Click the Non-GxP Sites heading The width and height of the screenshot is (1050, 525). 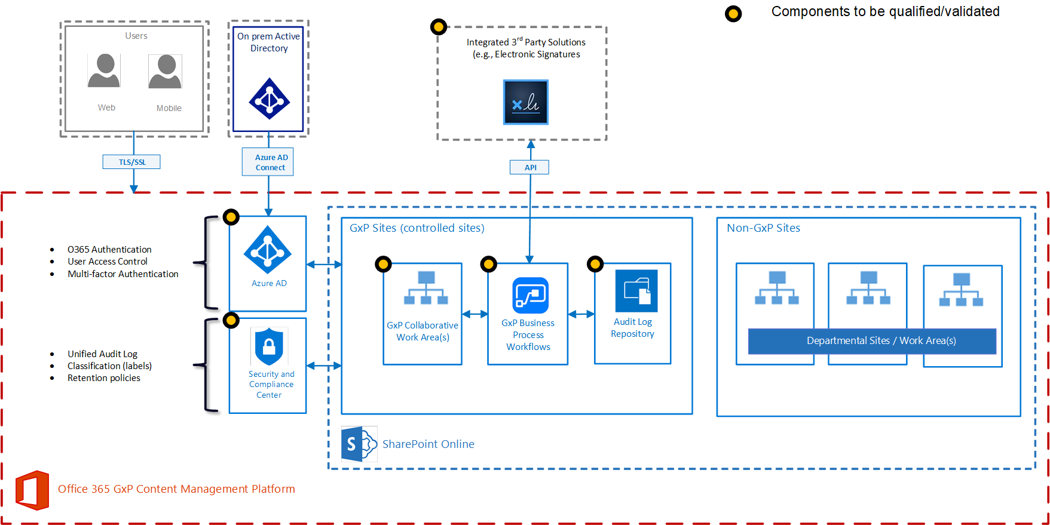763,228
